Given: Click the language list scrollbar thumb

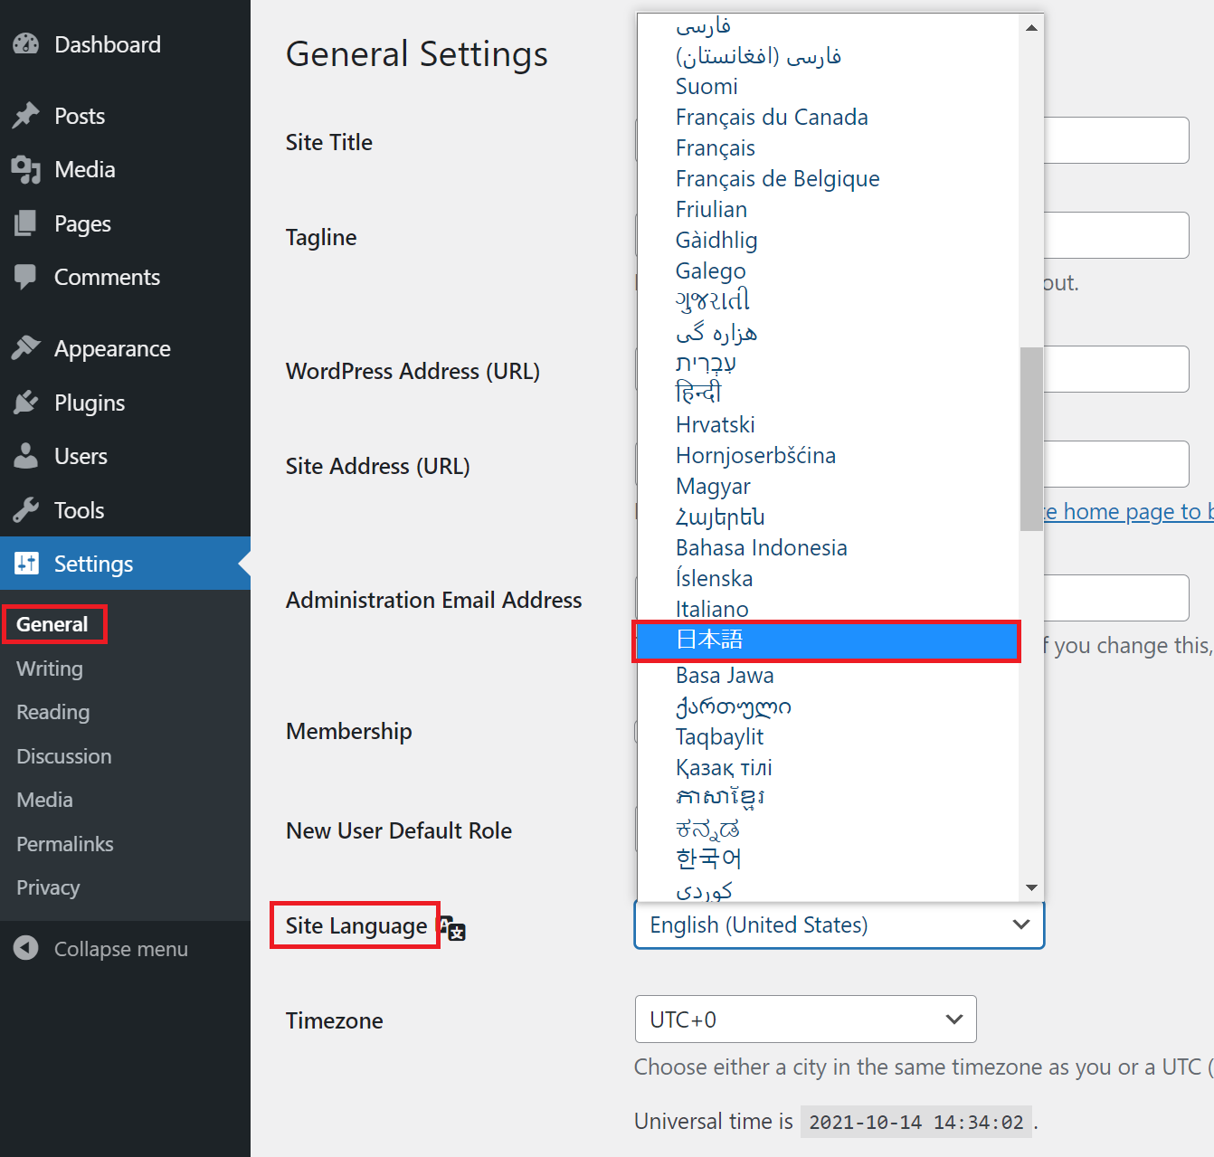Looking at the screenshot, I should 1031,439.
